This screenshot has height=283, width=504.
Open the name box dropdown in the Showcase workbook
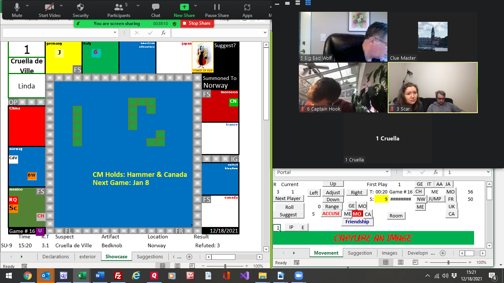[114, 33]
